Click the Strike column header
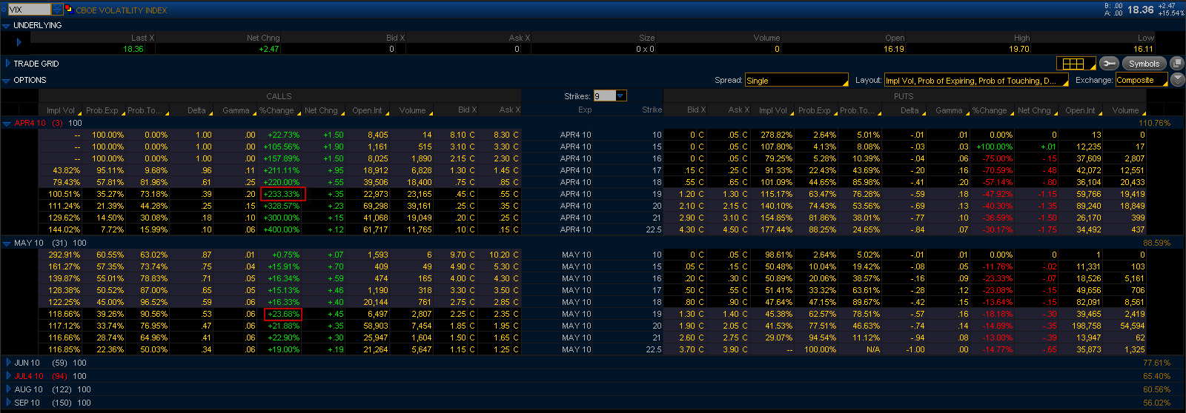Image resolution: width=1186 pixels, height=413 pixels. pyautogui.click(x=652, y=110)
